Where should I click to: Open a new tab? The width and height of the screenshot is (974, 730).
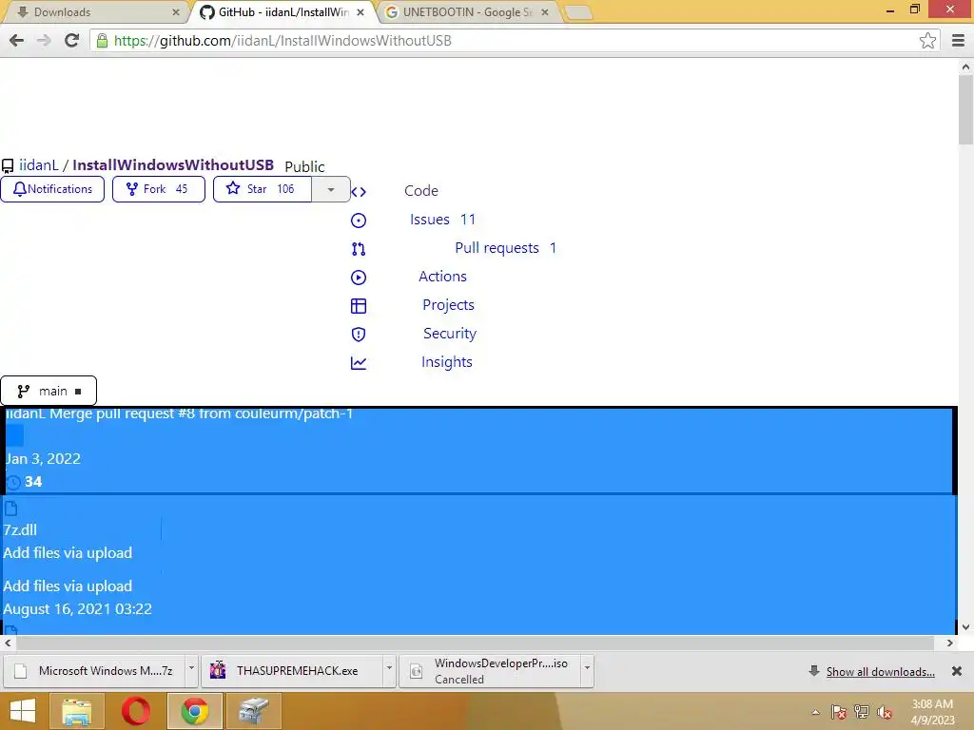coord(578,12)
